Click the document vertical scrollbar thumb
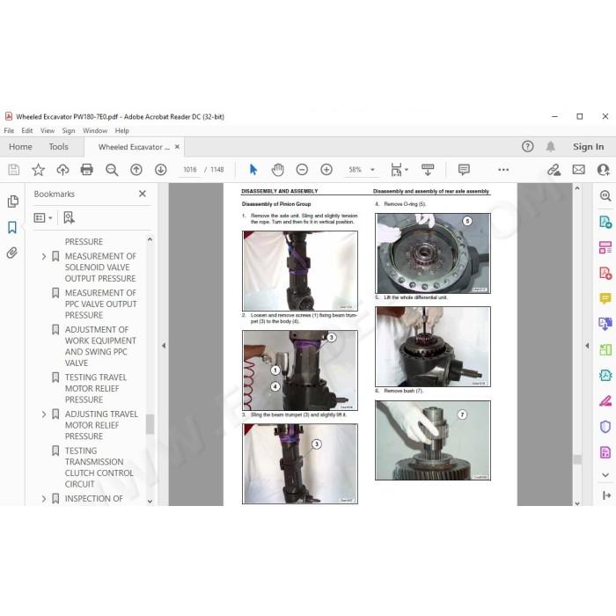This screenshot has height=616, width=616. click(x=577, y=459)
